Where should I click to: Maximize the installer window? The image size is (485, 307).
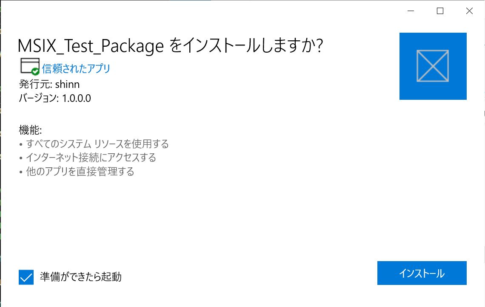tap(439, 11)
